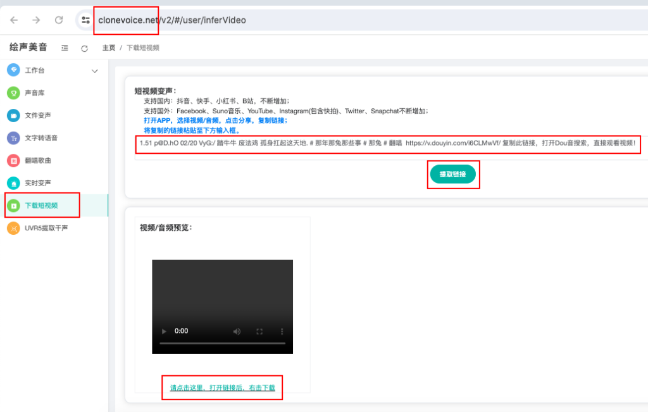
Task: Click the 文件变声 file voice icon
Action: [13, 115]
